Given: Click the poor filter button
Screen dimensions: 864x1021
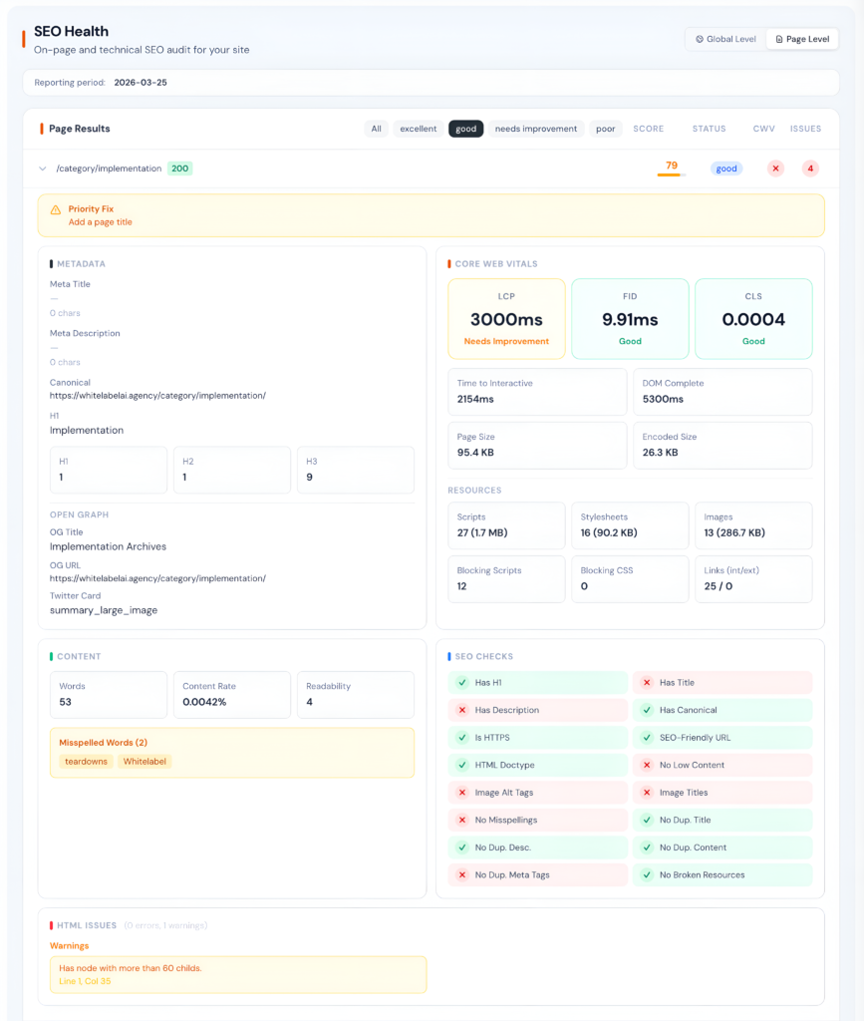Looking at the screenshot, I should coord(604,128).
